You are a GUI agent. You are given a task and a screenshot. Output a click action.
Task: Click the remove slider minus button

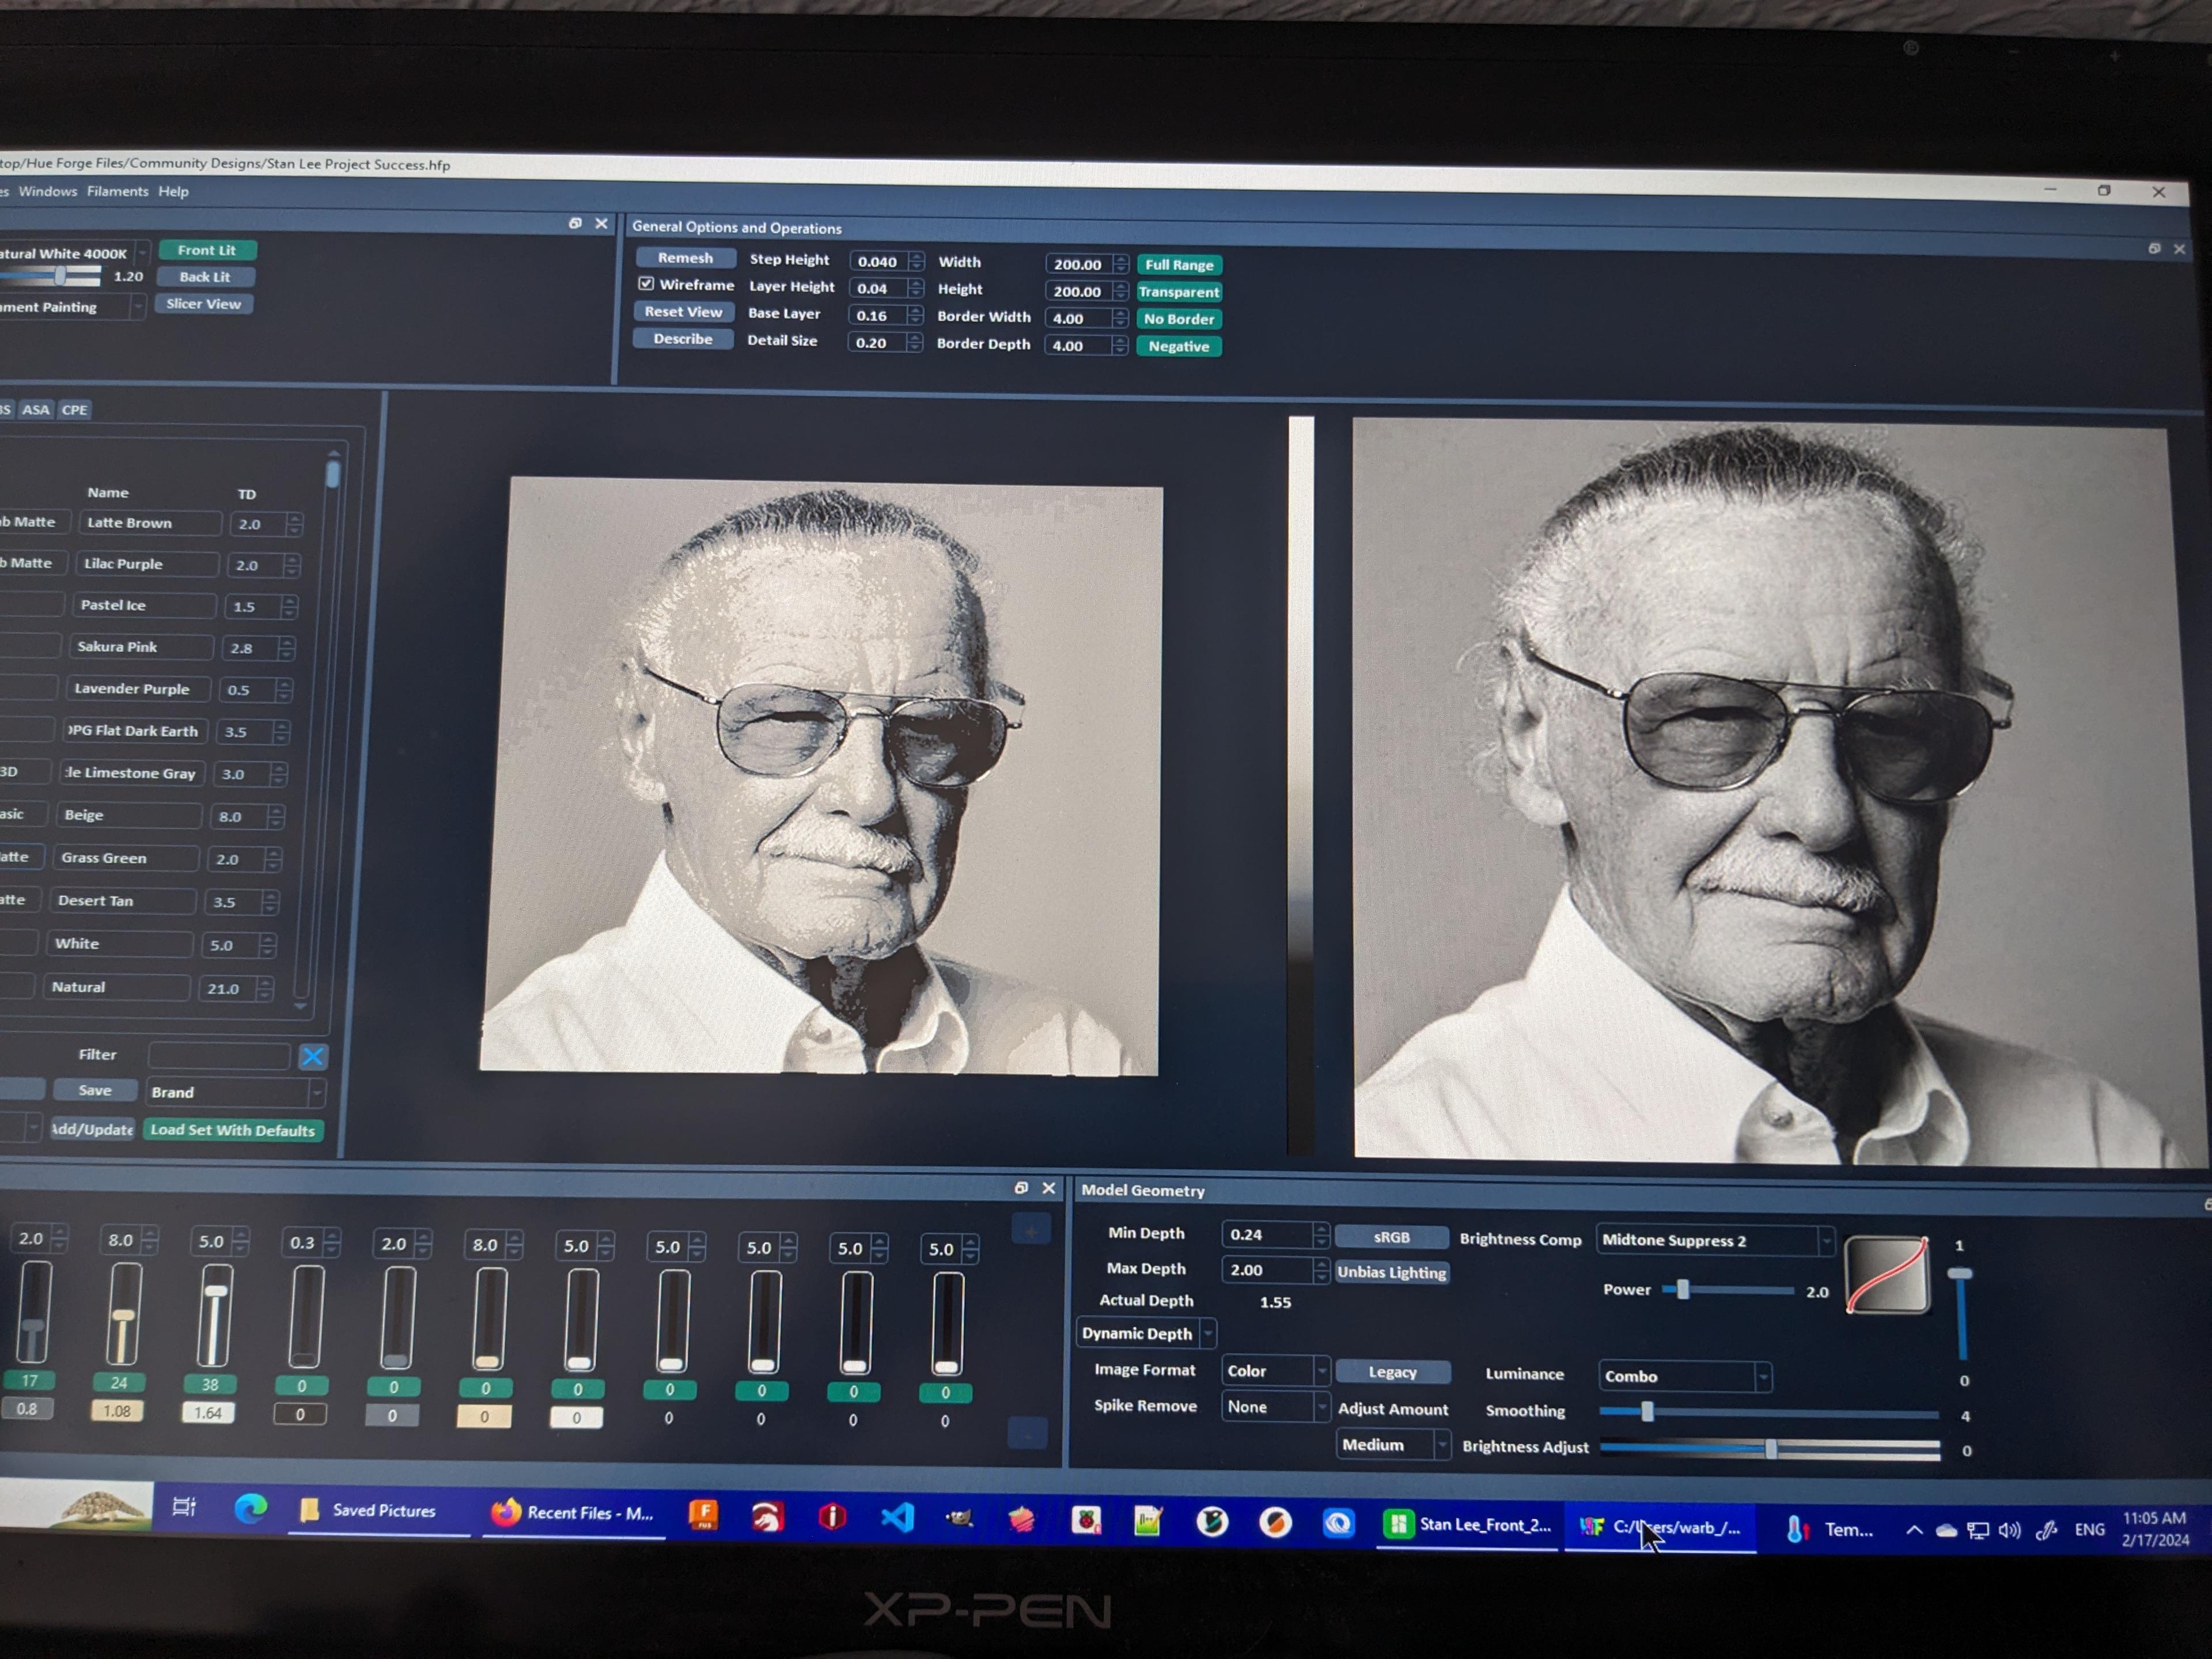(x=1027, y=1433)
